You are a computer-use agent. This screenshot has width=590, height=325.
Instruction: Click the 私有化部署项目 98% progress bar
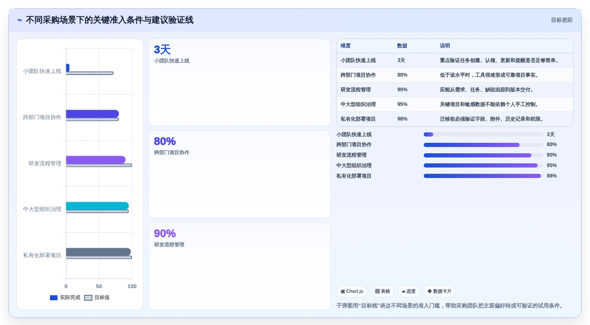[x=483, y=176]
